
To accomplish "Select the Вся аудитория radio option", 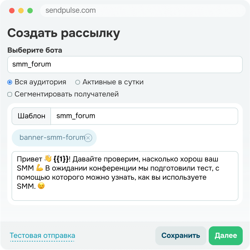I will click(x=10, y=82).
